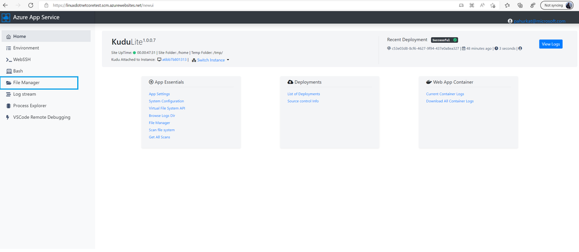Screen dimensions: 579x252
Task: Click the App Essentials arrow icon
Action: [151, 82]
